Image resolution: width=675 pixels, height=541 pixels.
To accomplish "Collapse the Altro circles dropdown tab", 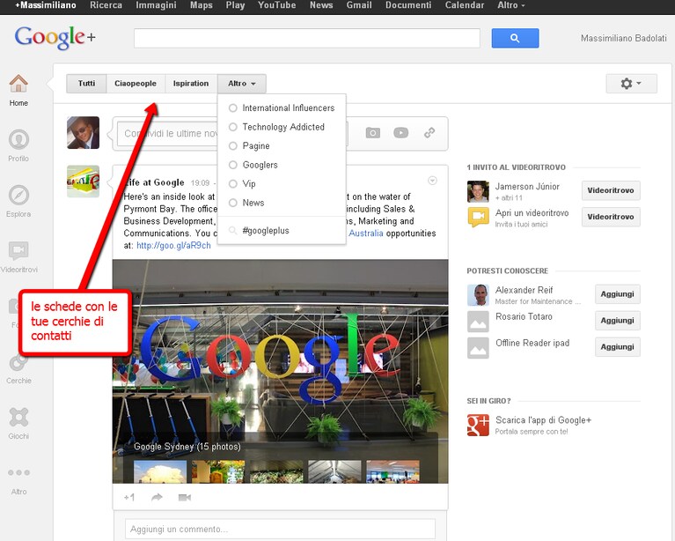I will [241, 84].
